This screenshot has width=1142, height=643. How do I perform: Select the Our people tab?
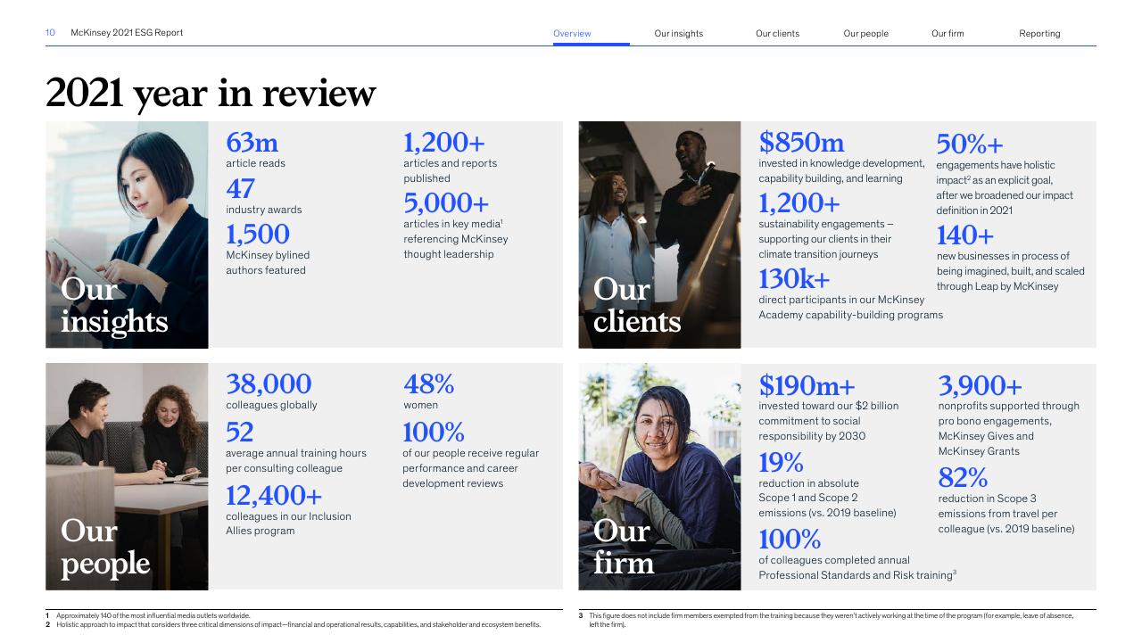coord(866,34)
